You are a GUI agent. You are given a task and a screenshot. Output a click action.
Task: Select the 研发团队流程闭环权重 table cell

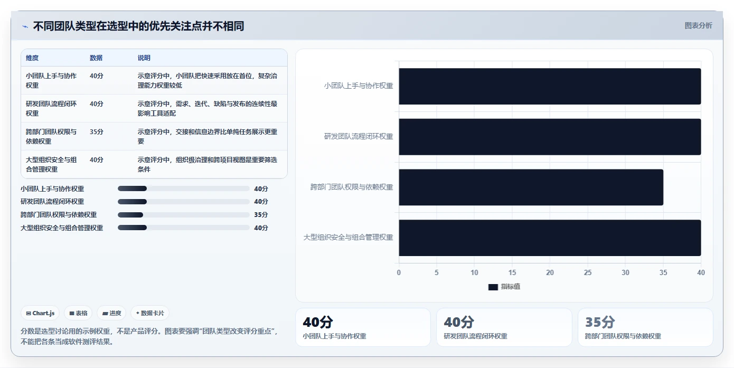pyautogui.click(x=53, y=108)
